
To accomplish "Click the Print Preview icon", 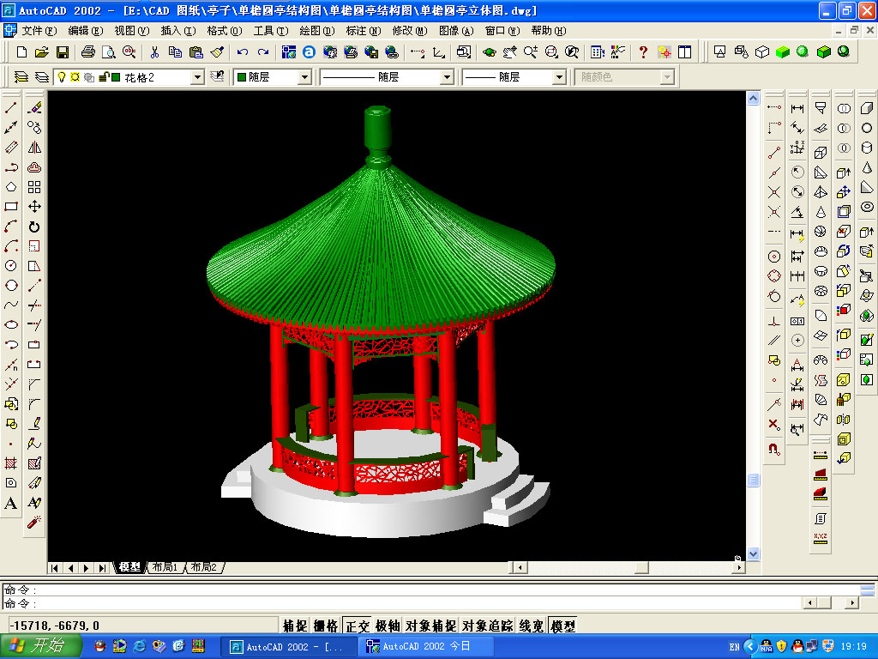I will [x=109, y=52].
